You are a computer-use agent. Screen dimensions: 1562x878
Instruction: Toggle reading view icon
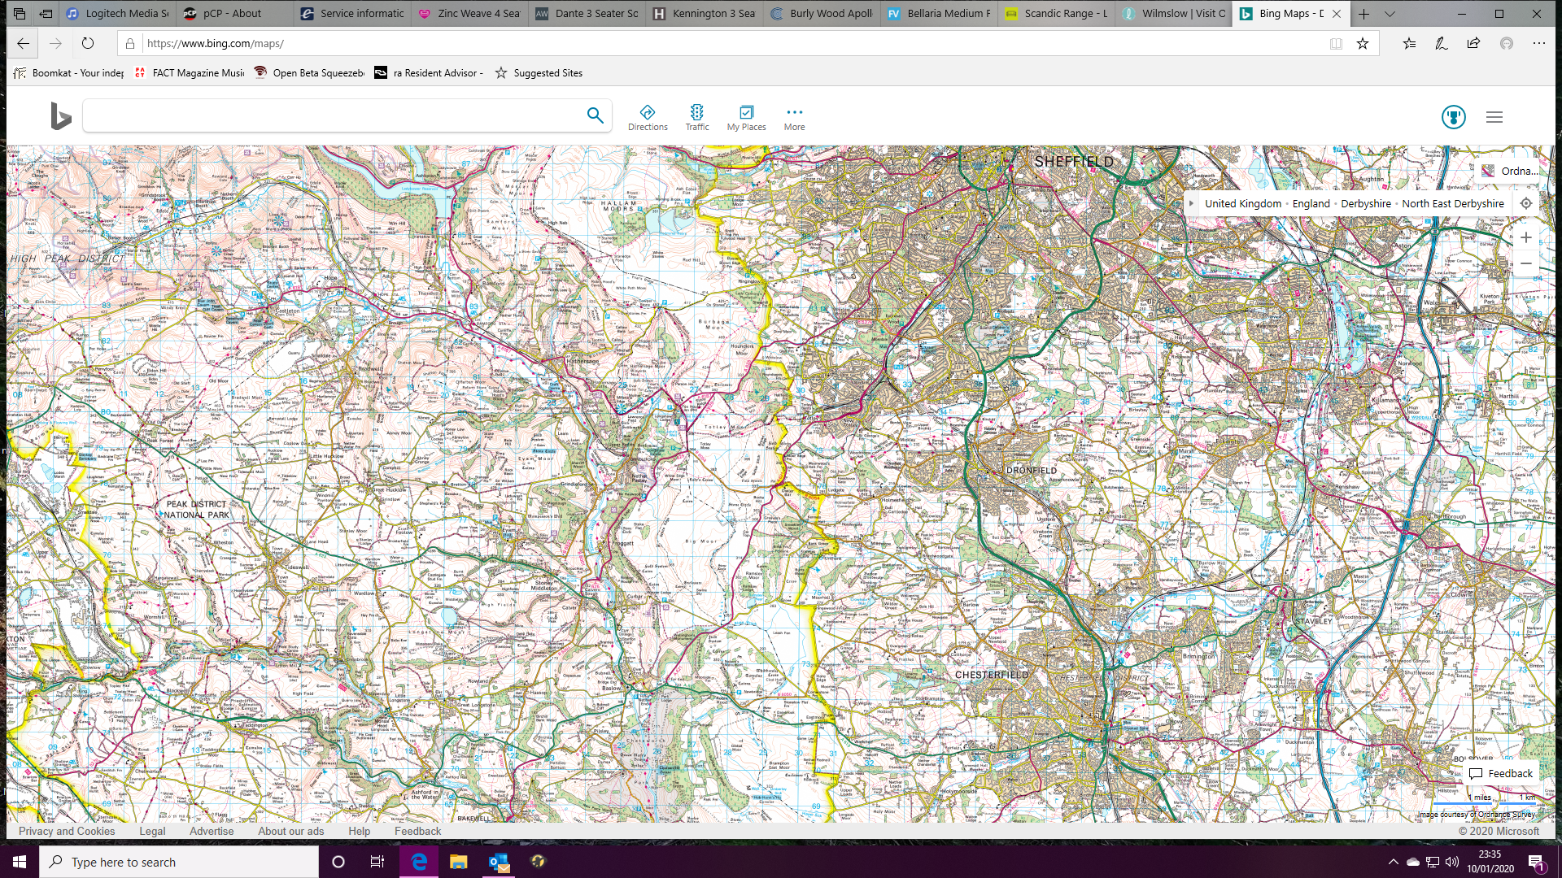[1336, 44]
